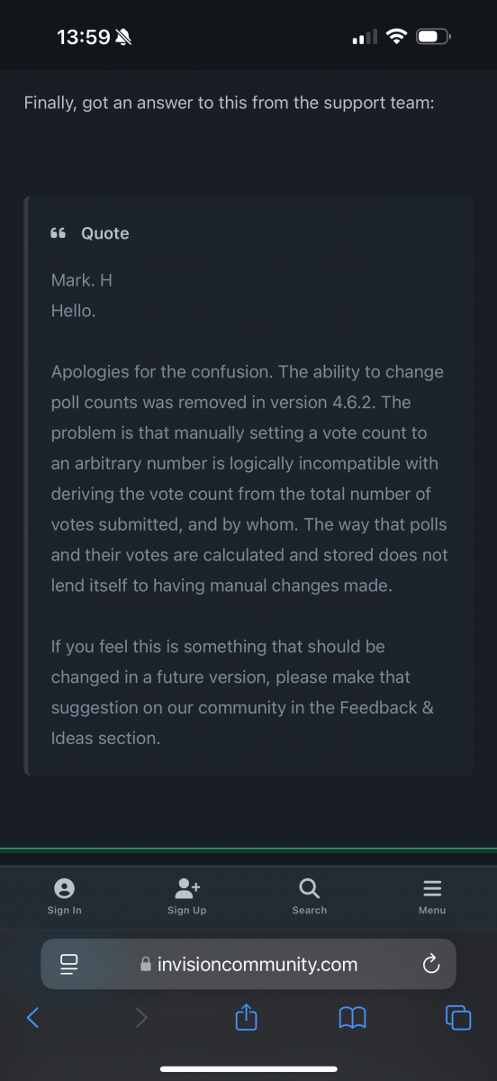This screenshot has width=497, height=1081.
Task: Open the hamburger Menu icon
Action: point(432,889)
